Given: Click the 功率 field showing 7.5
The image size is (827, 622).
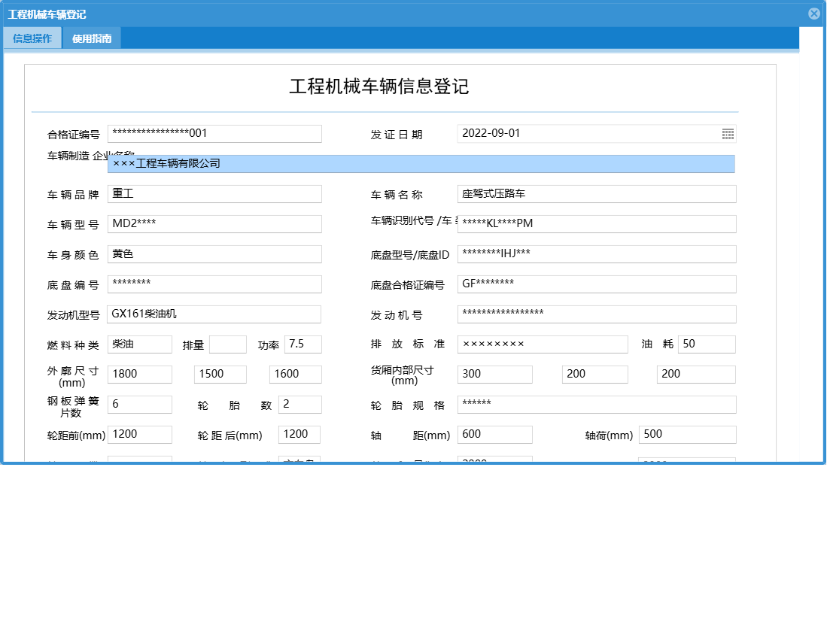Looking at the screenshot, I should [302, 344].
